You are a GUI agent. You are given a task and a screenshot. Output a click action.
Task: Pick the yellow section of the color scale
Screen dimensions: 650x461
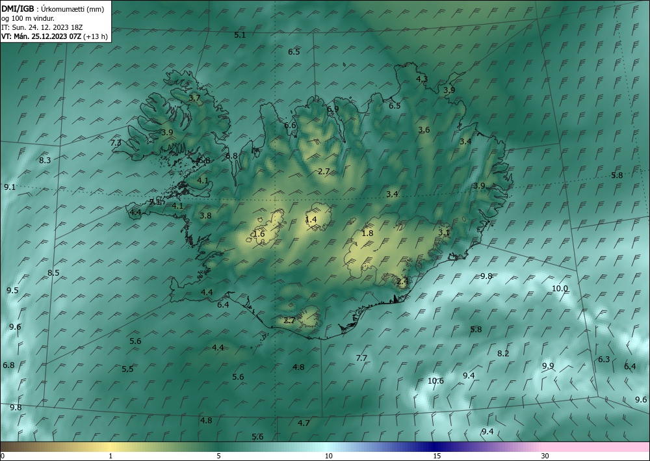[110, 447]
